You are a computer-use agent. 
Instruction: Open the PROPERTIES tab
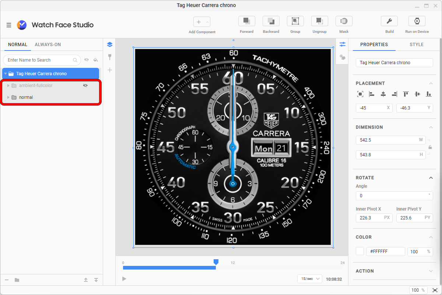point(374,45)
